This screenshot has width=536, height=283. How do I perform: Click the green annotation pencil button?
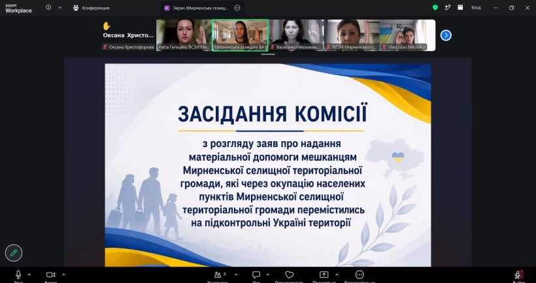14,254
